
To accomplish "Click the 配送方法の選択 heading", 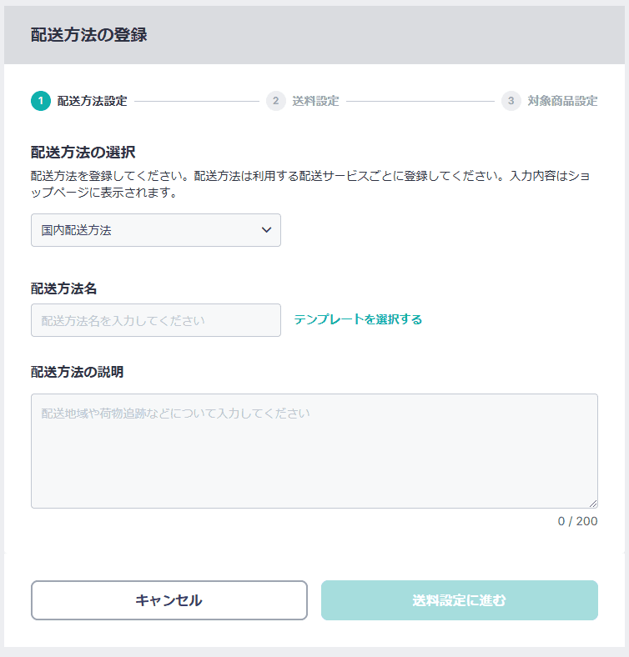I will tap(83, 152).
